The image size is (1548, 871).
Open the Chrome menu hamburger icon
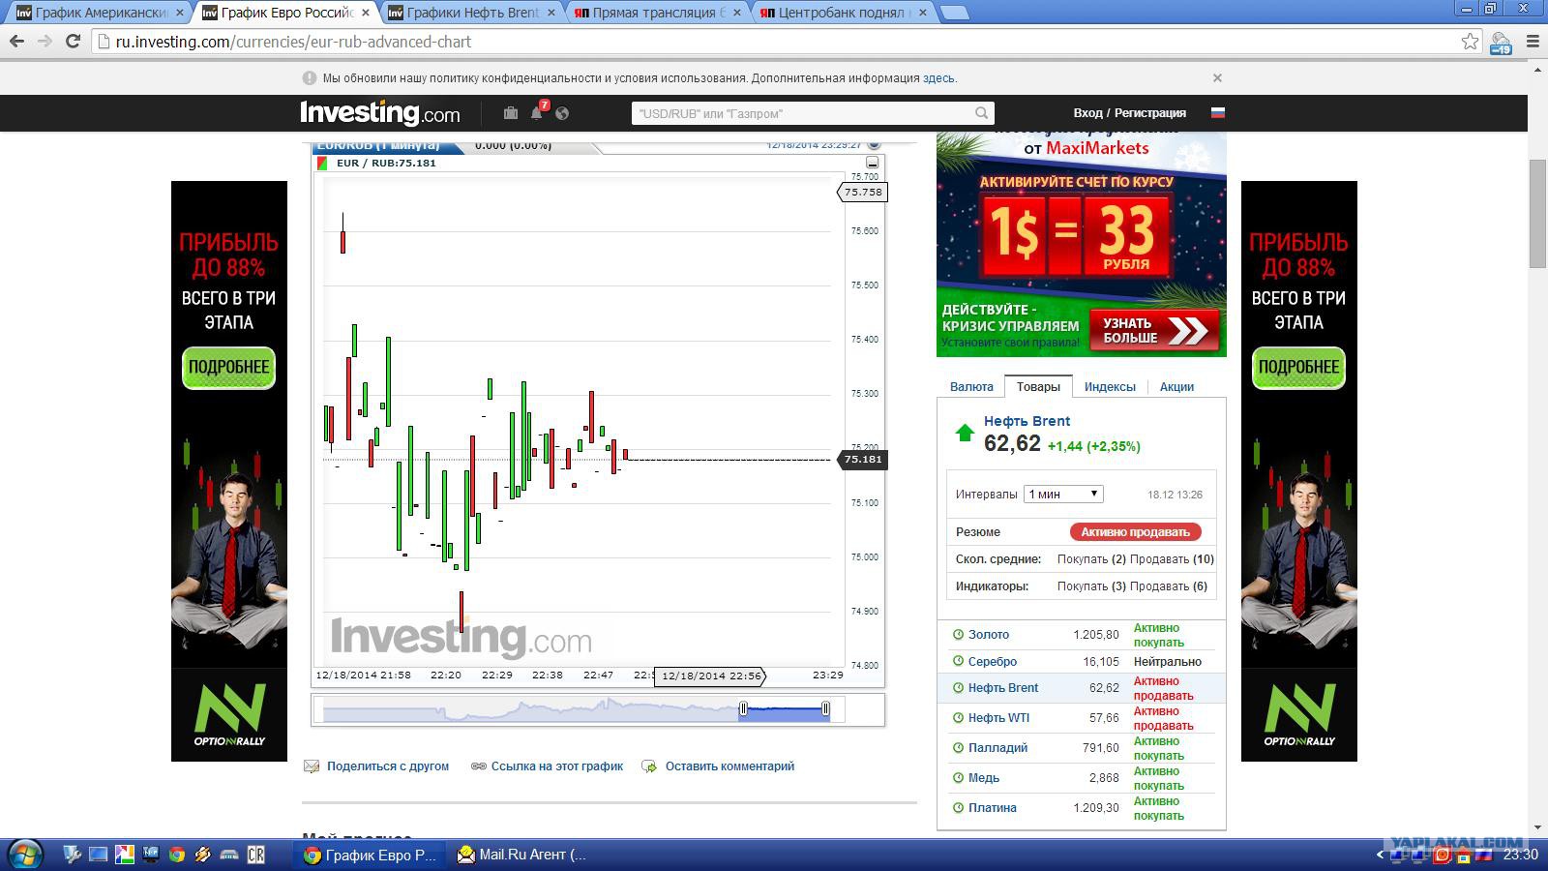(x=1533, y=42)
